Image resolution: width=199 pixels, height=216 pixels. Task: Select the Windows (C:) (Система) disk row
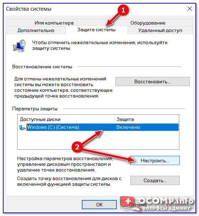click(99, 127)
